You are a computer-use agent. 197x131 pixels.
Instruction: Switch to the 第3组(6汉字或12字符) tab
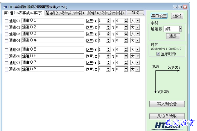point(106,13)
